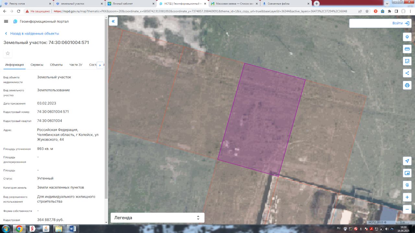Switch to the Объекты tab
Screen dimensions: 415x233
(56, 65)
